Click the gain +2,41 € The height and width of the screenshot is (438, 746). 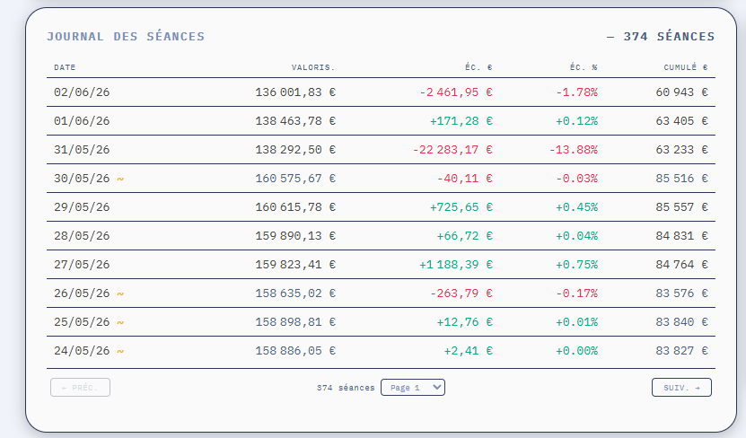468,351
